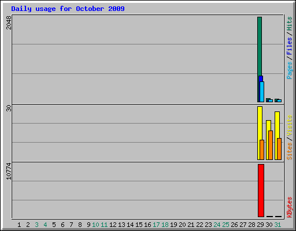
Task: Click green day label 18
Action: pyautogui.click(x=165, y=225)
